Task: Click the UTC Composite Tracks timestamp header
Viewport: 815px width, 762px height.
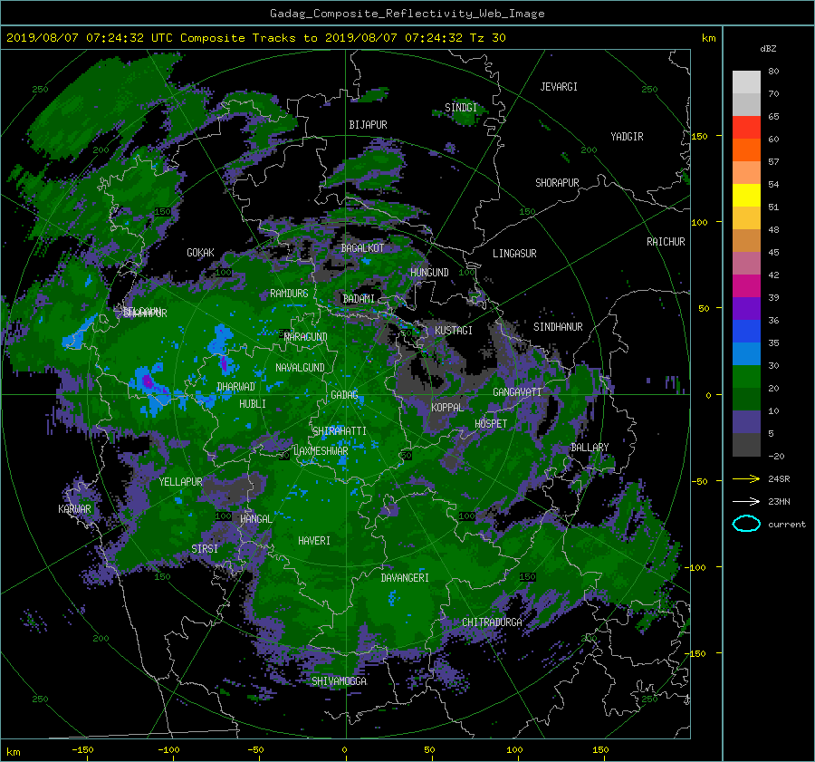Action: click(x=255, y=38)
